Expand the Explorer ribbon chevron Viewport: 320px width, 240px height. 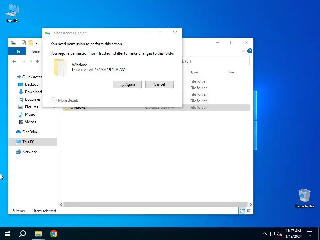243,51
